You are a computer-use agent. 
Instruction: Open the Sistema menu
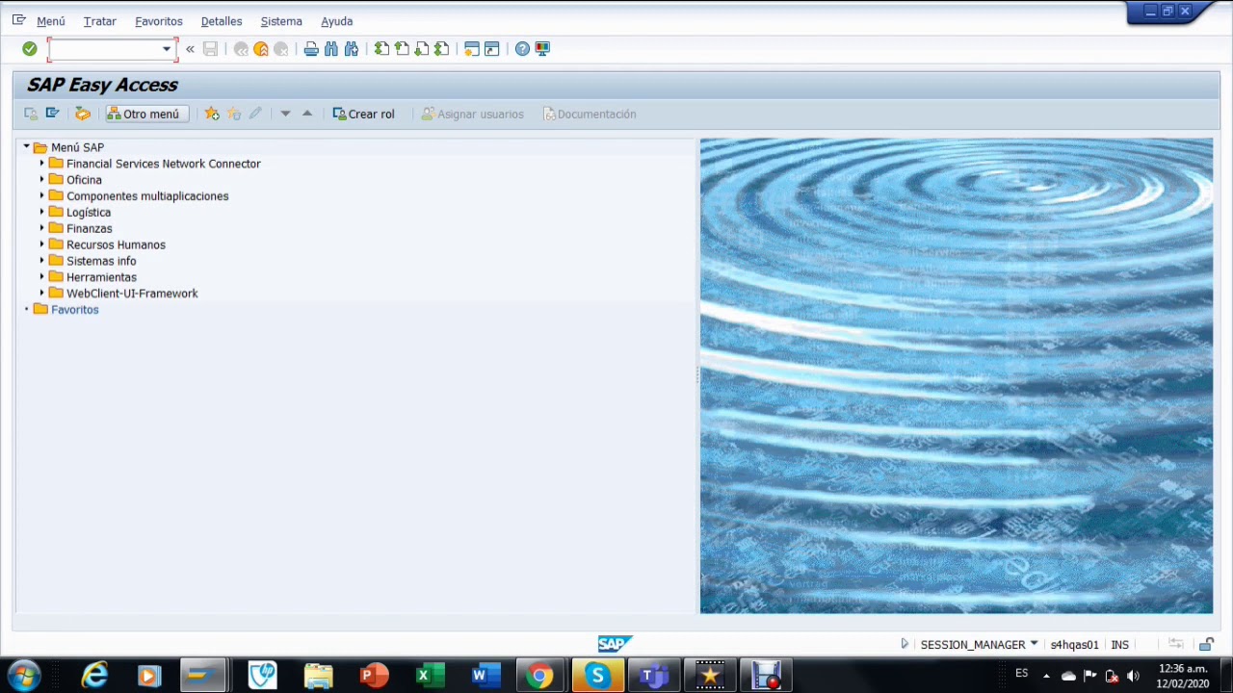(281, 21)
